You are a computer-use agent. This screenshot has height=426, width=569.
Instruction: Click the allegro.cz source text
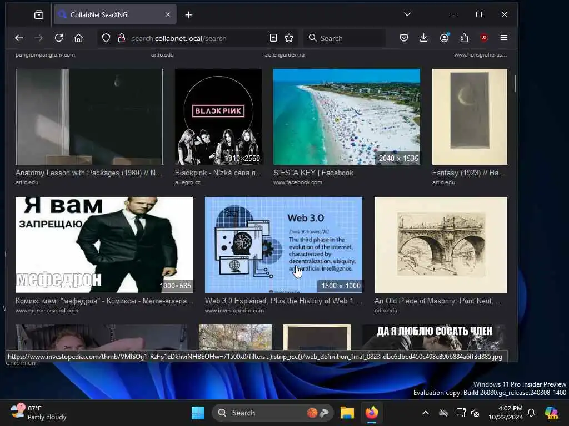(188, 182)
